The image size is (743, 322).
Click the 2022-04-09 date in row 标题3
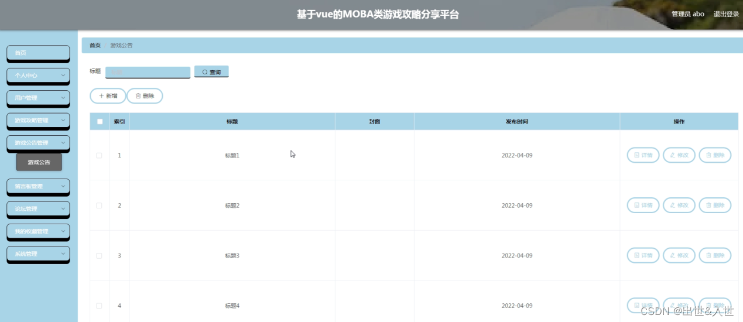click(x=517, y=256)
